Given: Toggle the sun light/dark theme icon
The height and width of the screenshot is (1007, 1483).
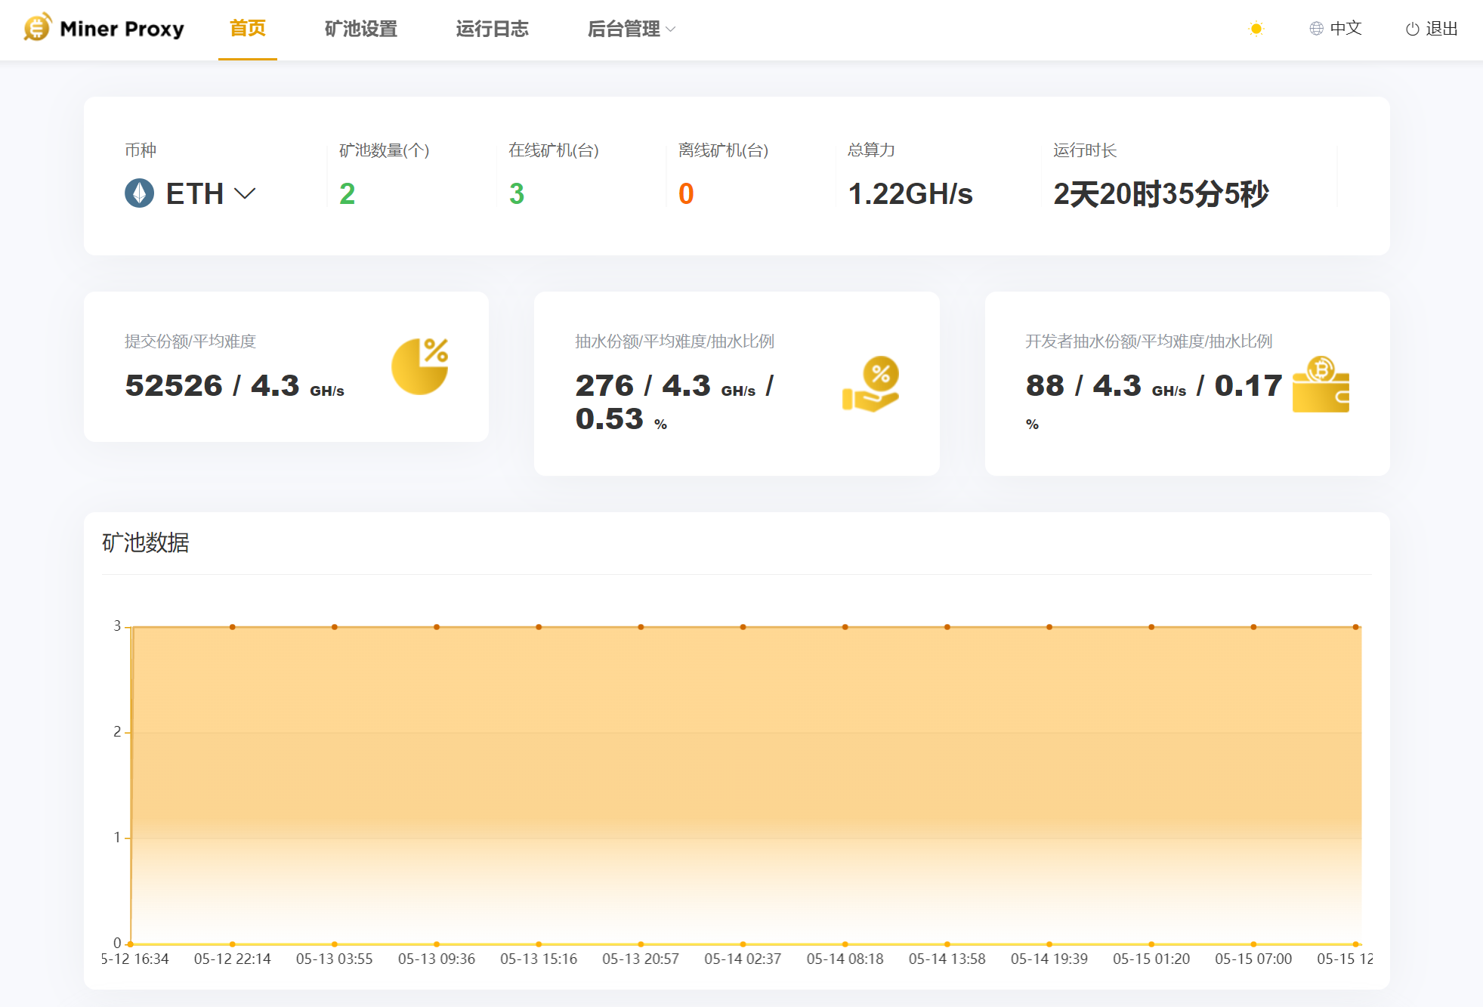Looking at the screenshot, I should coord(1256,29).
